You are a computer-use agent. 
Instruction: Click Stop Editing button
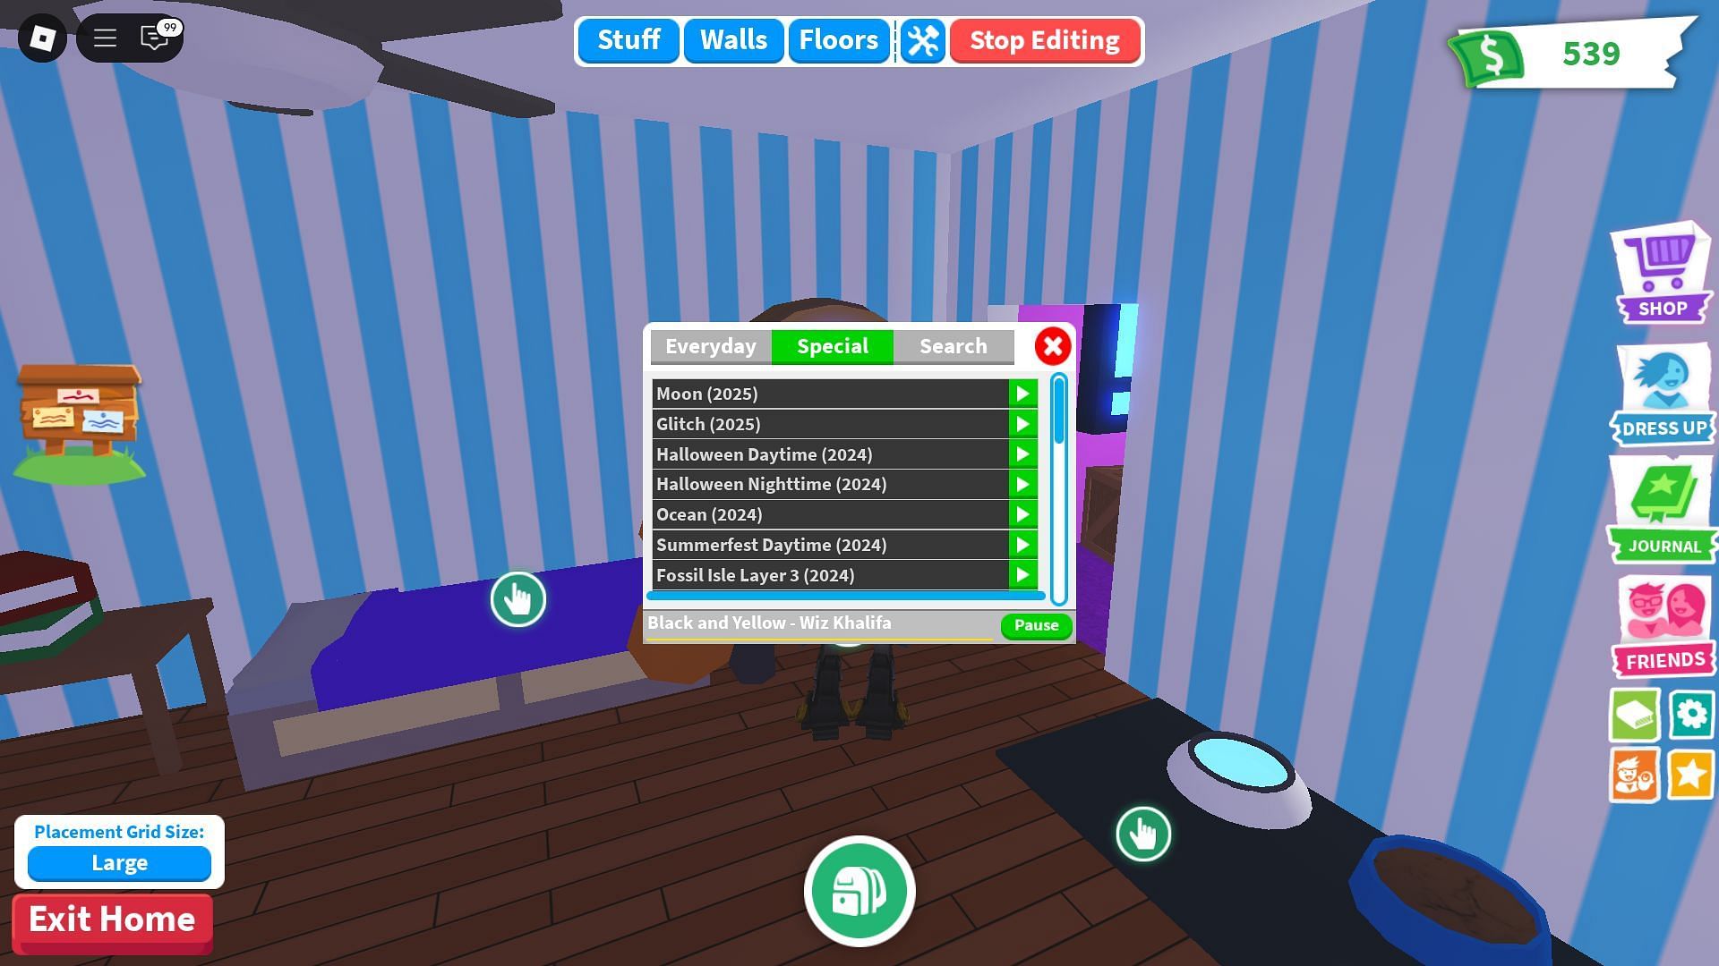pyautogui.click(x=1044, y=40)
